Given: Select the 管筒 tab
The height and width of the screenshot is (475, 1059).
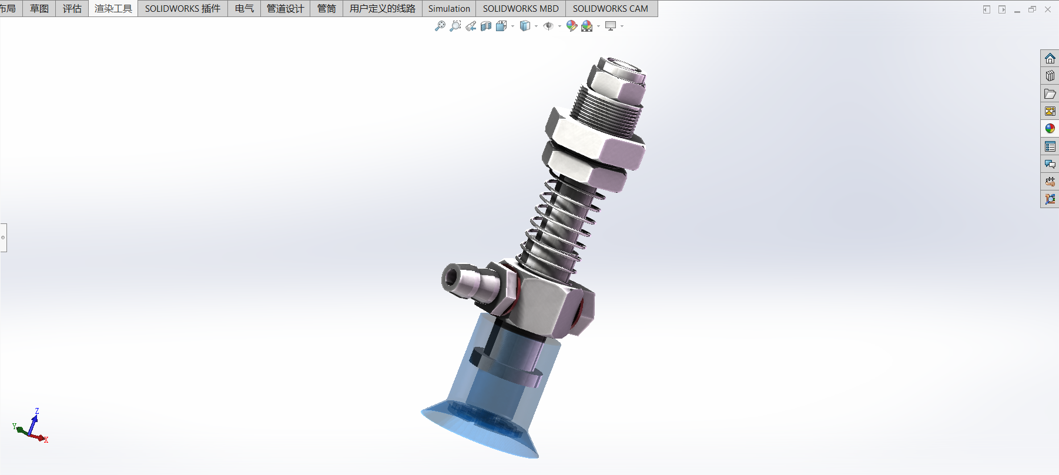Looking at the screenshot, I should click(327, 8).
